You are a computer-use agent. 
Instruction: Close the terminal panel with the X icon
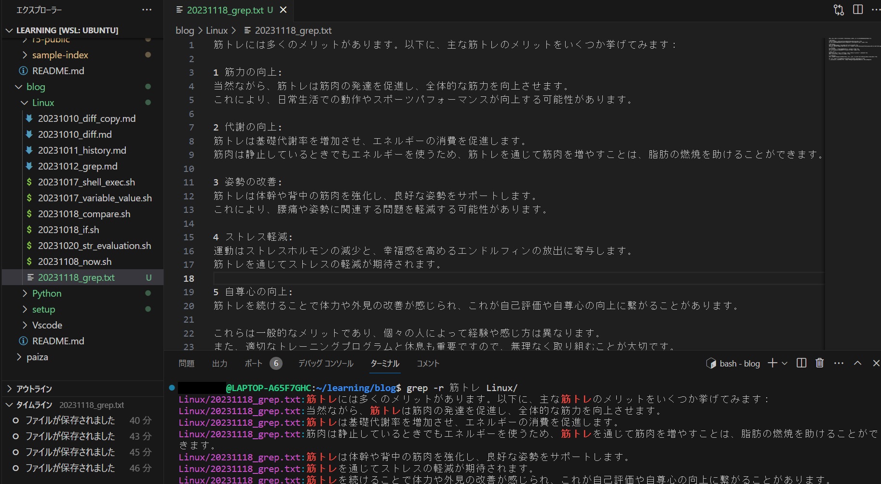[x=876, y=363]
